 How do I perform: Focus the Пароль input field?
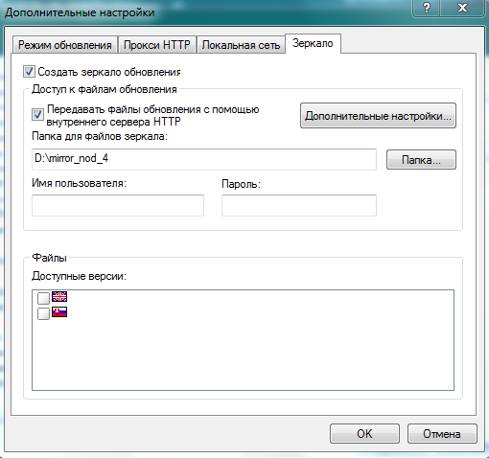299,205
